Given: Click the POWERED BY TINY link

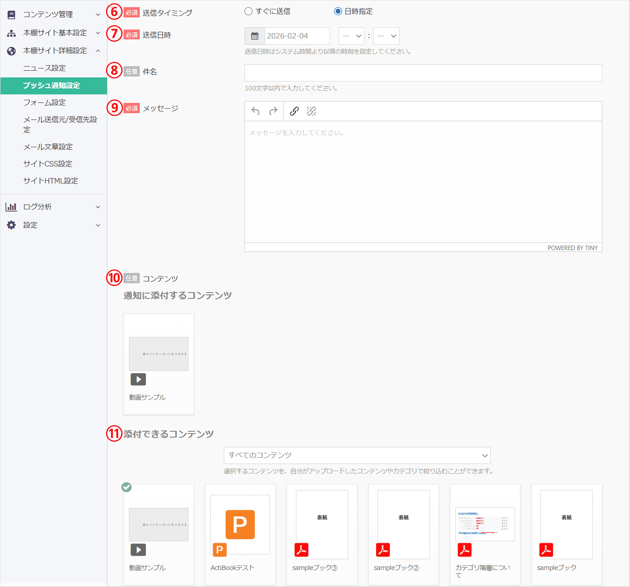Looking at the screenshot, I should 572,248.
